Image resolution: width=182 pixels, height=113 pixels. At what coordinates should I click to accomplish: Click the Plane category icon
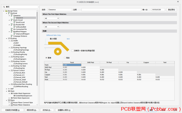coord(9,100)
